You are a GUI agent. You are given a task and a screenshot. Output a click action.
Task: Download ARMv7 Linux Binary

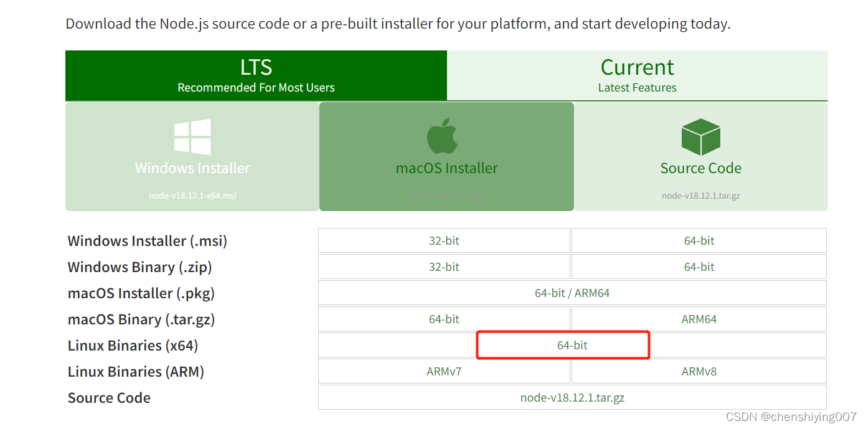[x=444, y=371]
